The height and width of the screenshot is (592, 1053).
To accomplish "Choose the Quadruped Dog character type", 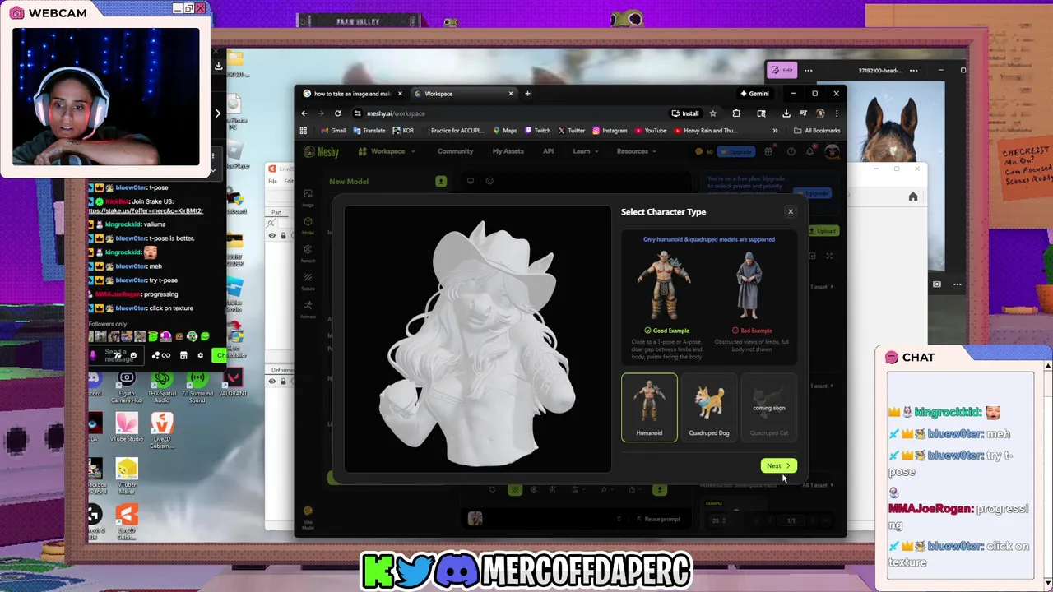I will tap(709, 408).
